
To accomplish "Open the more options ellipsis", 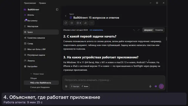I will [x=92, y=23].
